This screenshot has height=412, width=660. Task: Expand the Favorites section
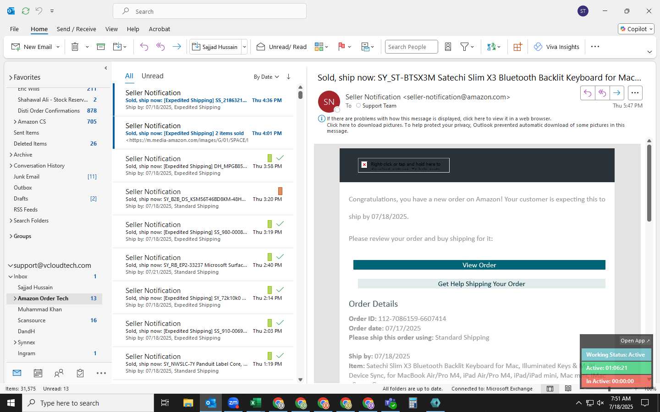click(11, 78)
